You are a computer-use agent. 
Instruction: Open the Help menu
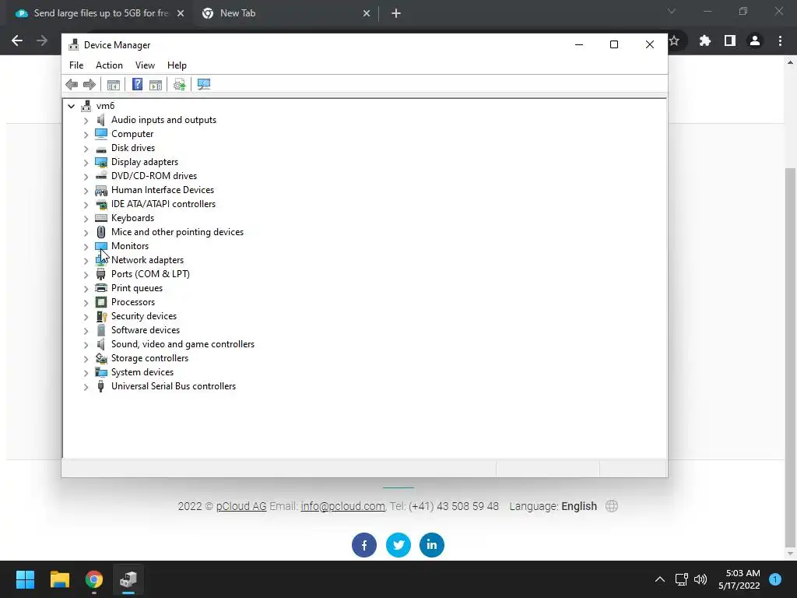click(x=177, y=65)
